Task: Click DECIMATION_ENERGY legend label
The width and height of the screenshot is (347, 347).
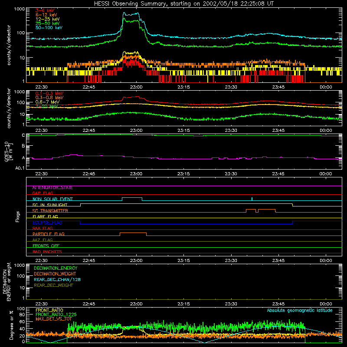Action: coord(56,268)
